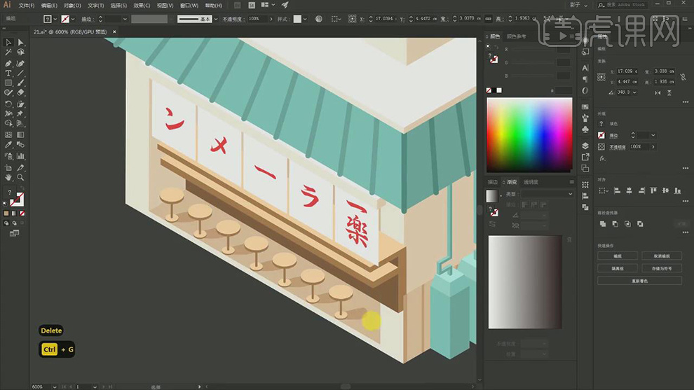Screen dimensions: 694x390
Task: Select the Hand tool
Action: 8,177
